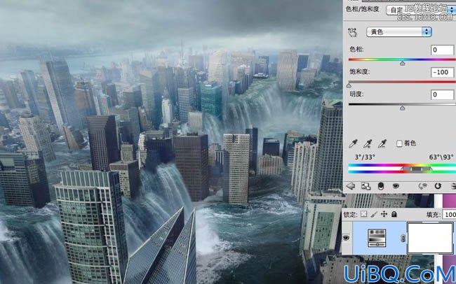Select the first eyedropper tool
Screen dimensions: 456x284
[x=354, y=143]
